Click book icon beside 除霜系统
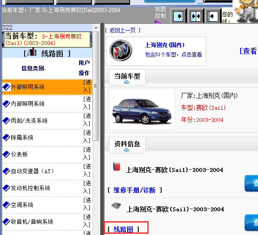258x235 pixels. tap(6, 137)
